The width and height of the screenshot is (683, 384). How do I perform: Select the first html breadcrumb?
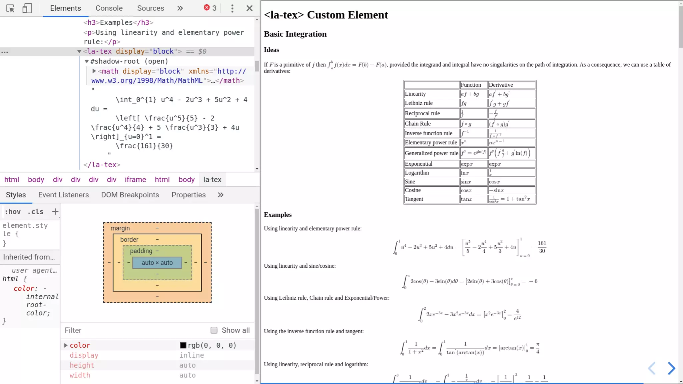pyautogui.click(x=12, y=180)
